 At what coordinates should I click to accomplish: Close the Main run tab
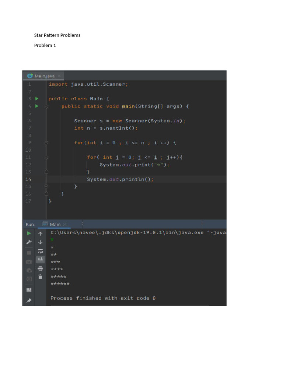65,225
